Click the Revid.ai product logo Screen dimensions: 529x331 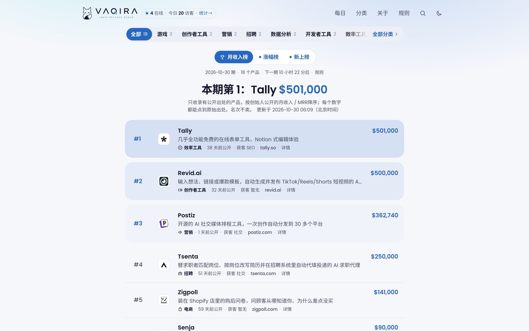coord(164,181)
